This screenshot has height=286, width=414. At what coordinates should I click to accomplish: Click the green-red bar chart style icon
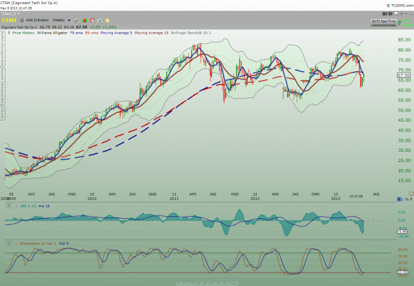coord(84,21)
